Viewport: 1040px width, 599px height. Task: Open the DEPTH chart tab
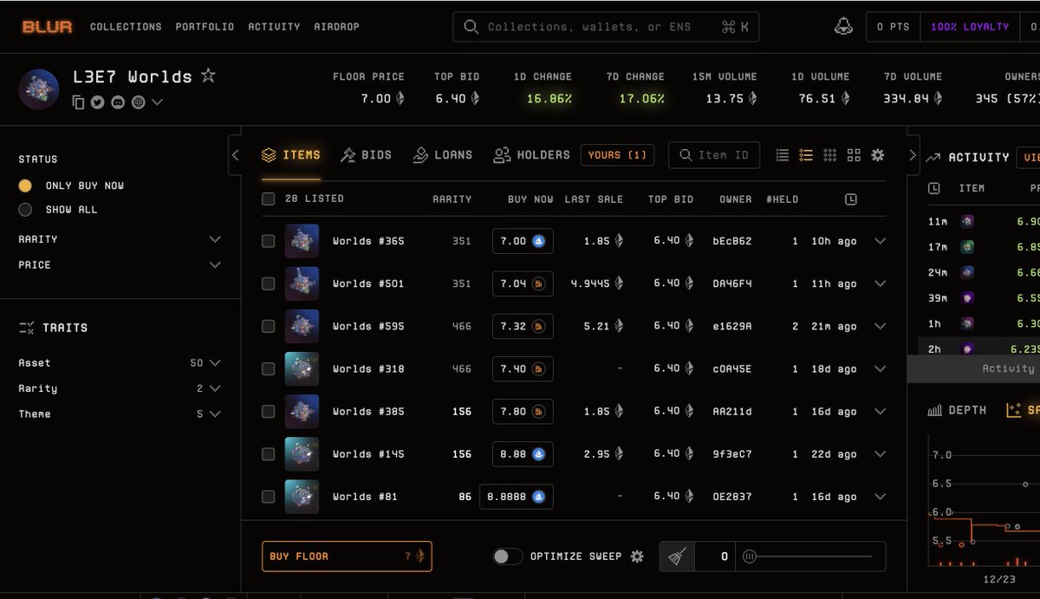(957, 410)
